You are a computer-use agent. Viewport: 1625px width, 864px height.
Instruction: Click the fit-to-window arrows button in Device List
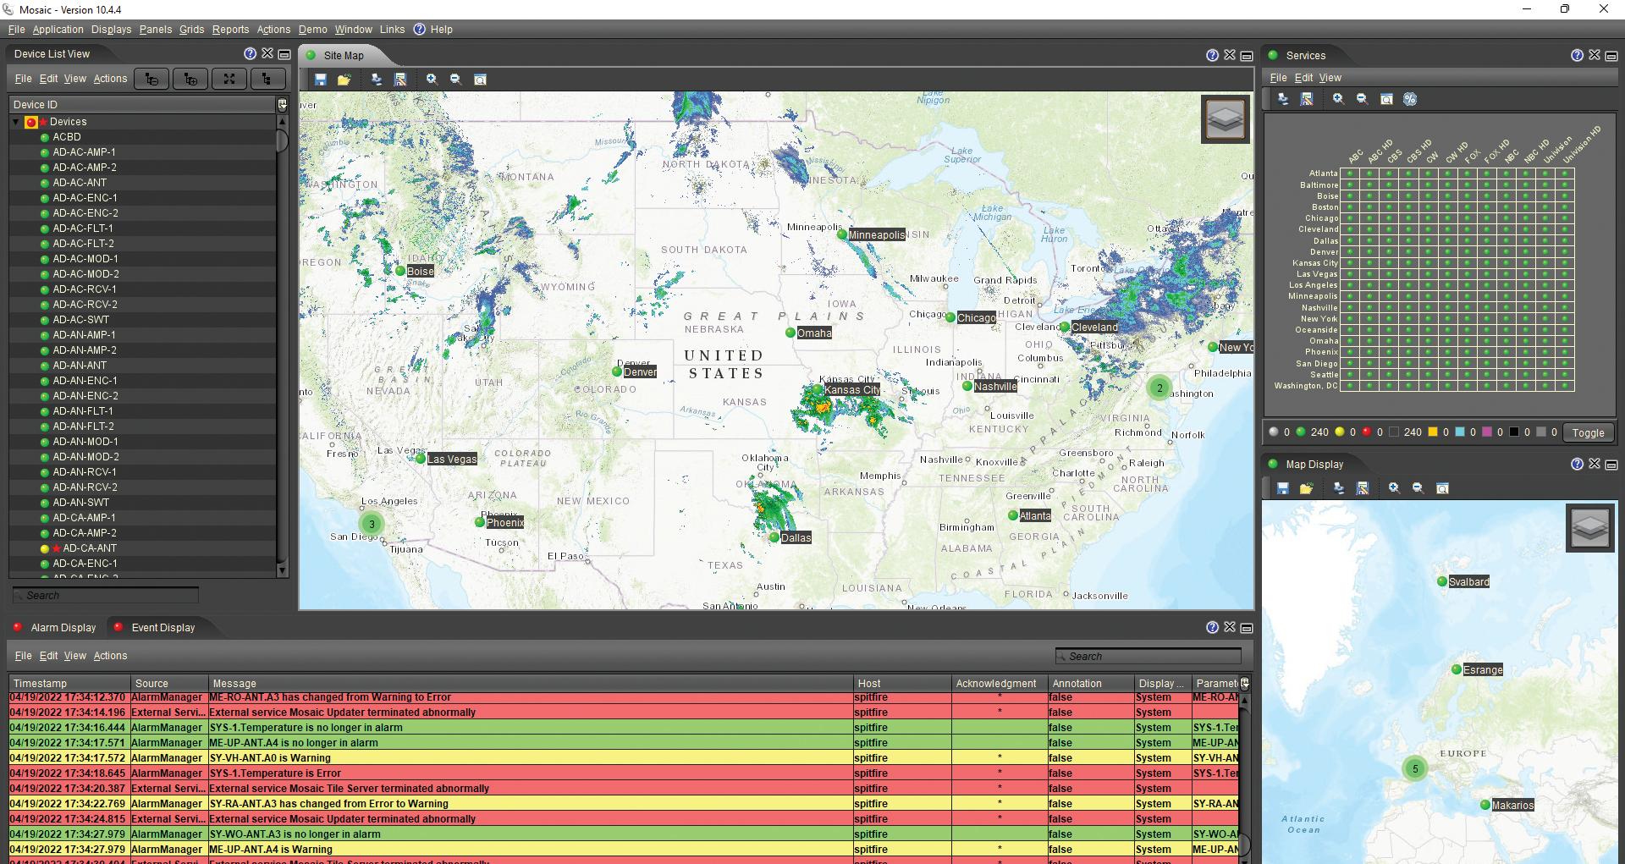pyautogui.click(x=229, y=79)
